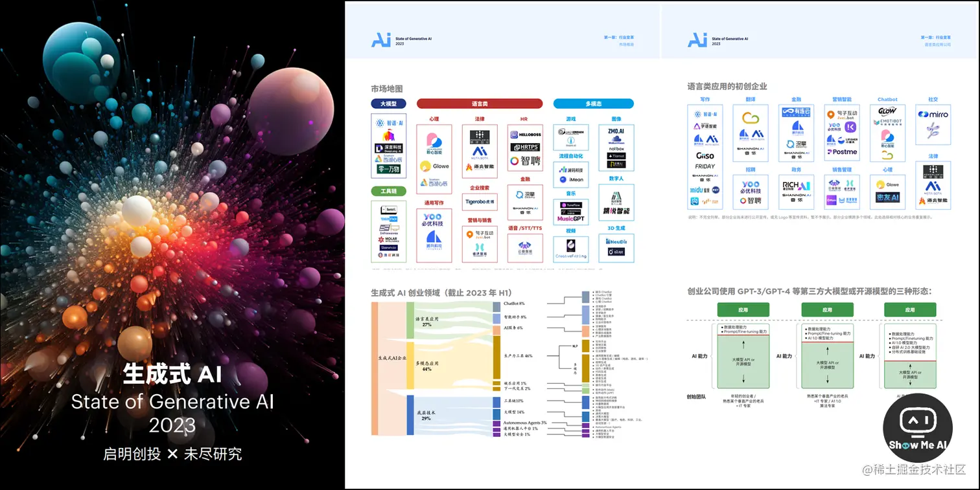
Task: Select the nolibox logo
Action: (x=616, y=149)
